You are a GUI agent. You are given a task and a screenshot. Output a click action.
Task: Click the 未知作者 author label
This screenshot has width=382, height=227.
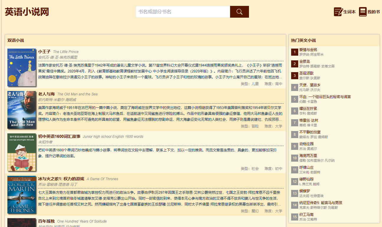coord(45,142)
